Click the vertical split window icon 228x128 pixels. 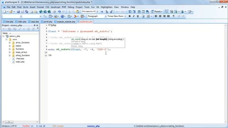pos(143,12)
